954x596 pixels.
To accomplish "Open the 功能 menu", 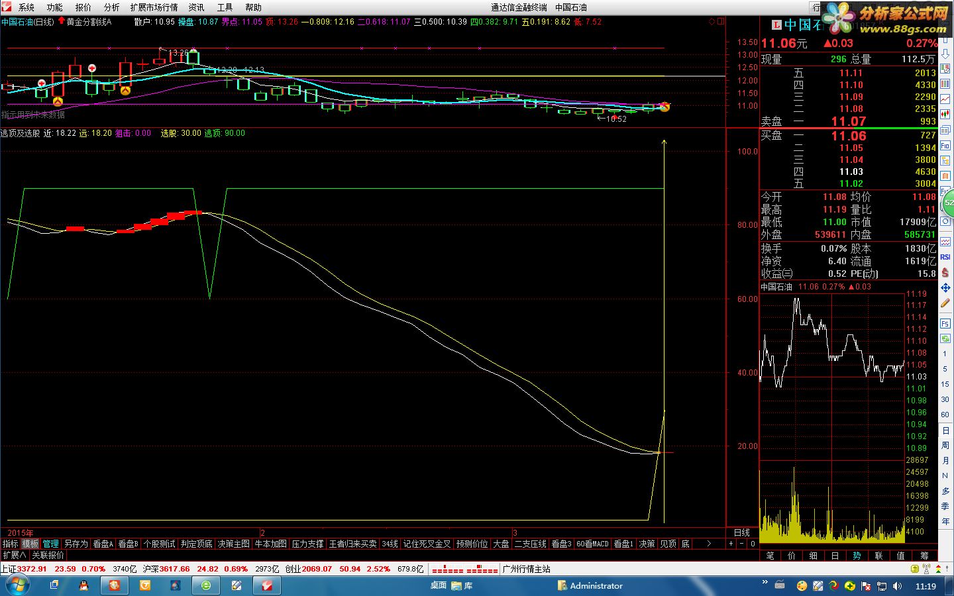I will 55,7.
